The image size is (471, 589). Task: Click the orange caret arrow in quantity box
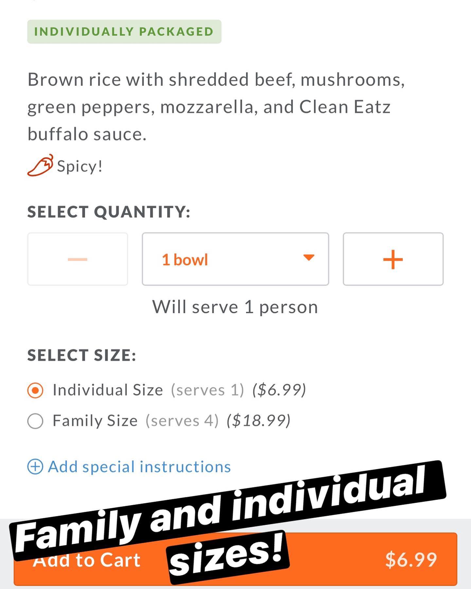point(308,258)
